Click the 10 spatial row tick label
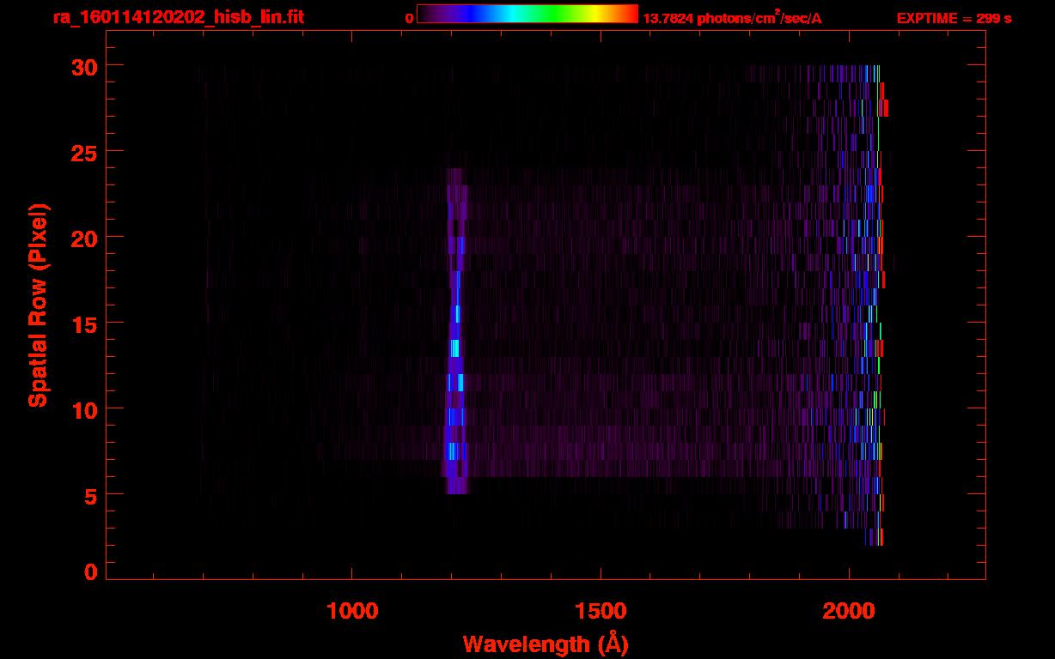 (x=84, y=409)
